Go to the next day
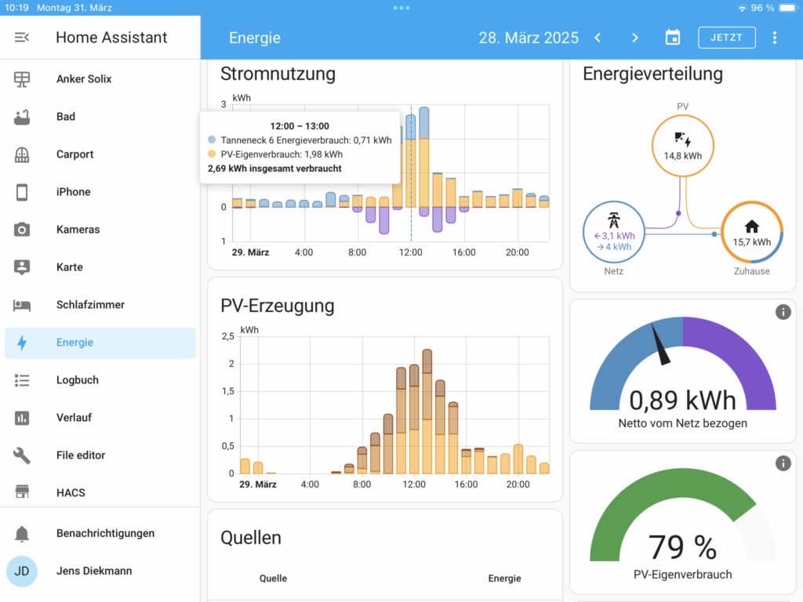The image size is (803, 602). 635,38
